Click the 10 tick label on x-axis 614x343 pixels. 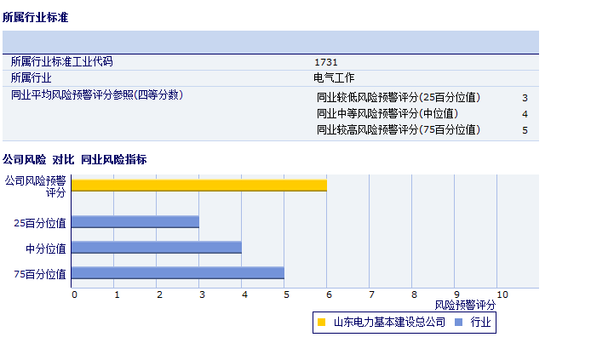(x=502, y=294)
